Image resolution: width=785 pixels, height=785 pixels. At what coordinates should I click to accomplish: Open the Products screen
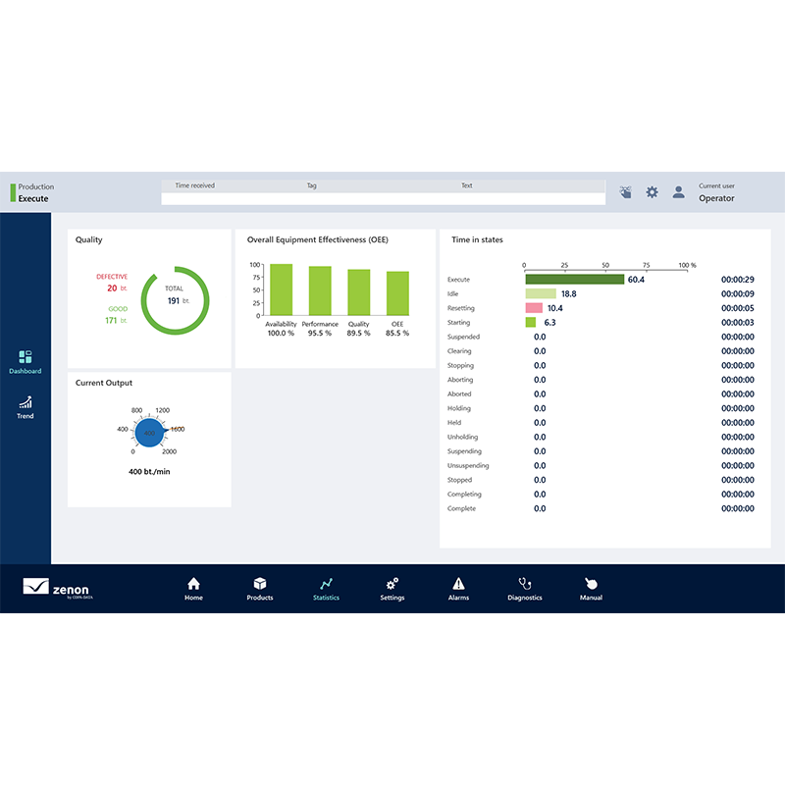point(259,587)
